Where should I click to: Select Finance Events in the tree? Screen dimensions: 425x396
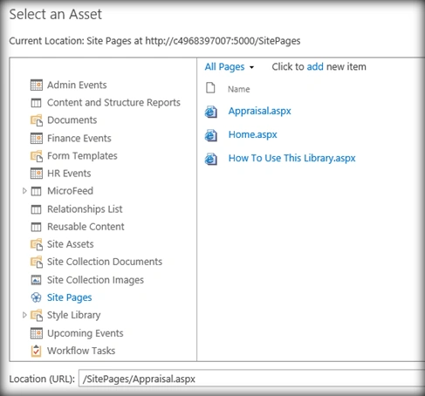pos(79,138)
